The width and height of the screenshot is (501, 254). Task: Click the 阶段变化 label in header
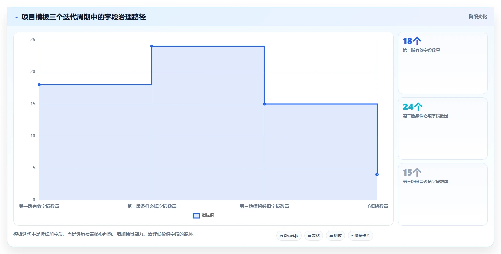pos(478,17)
